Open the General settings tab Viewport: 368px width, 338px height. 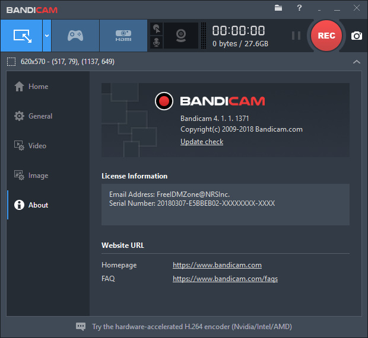(48, 116)
